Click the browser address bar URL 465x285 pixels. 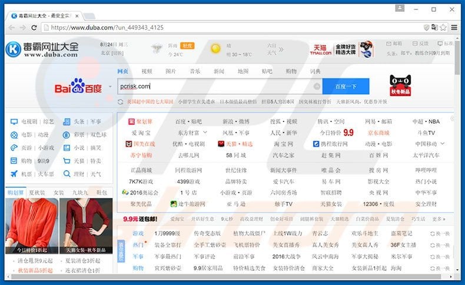(x=107, y=28)
